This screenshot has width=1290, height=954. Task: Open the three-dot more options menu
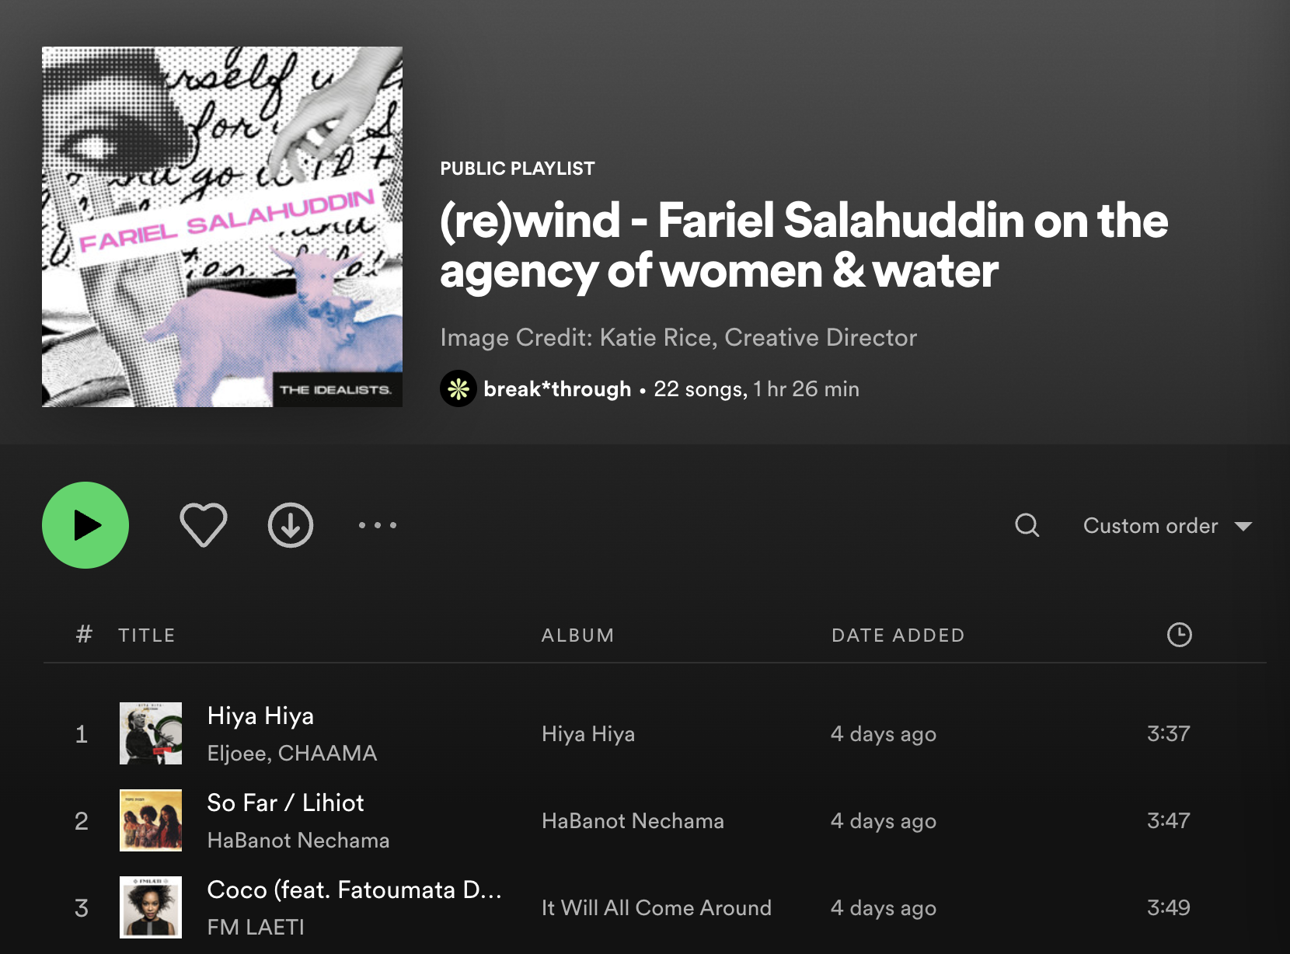click(x=378, y=525)
